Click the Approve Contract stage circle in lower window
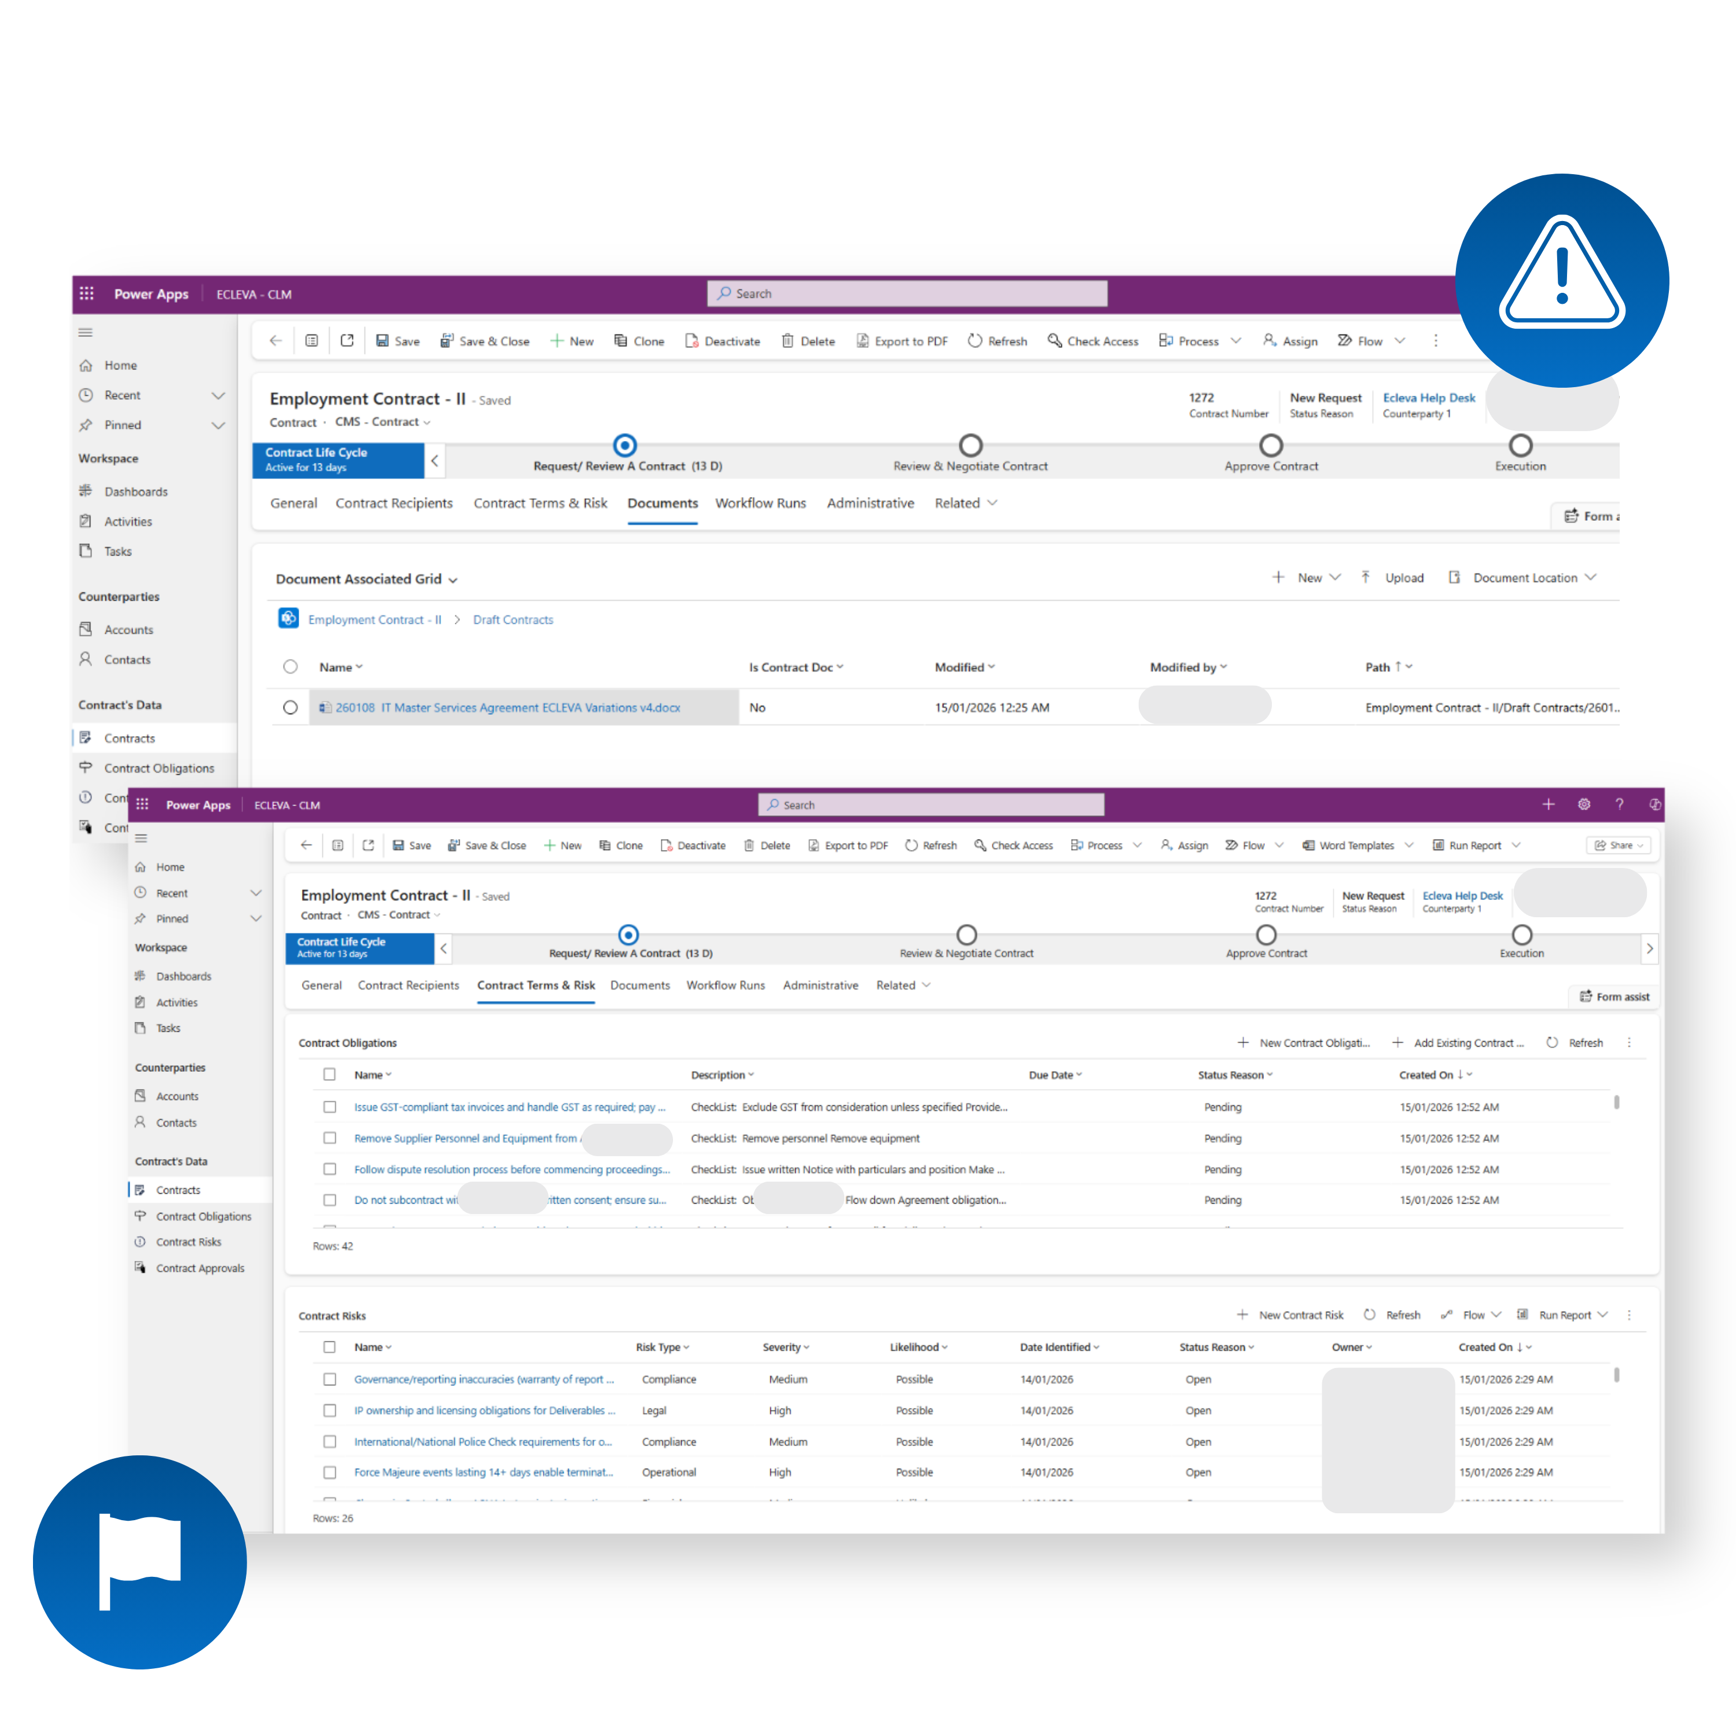The width and height of the screenshot is (1736, 1736). coord(1266,935)
